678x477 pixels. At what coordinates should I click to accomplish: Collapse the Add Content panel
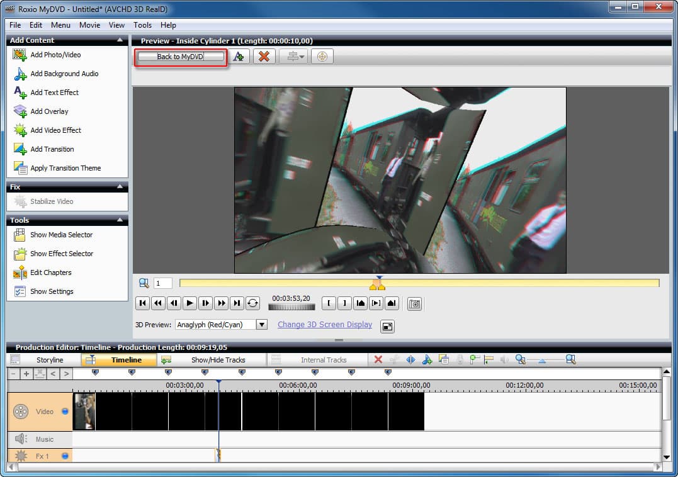(120, 40)
